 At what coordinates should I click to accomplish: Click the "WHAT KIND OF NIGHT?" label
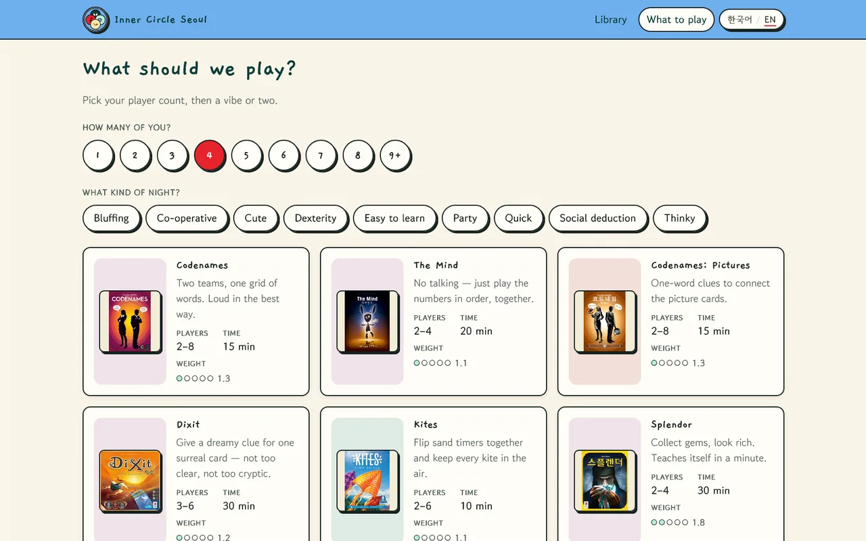point(131,193)
